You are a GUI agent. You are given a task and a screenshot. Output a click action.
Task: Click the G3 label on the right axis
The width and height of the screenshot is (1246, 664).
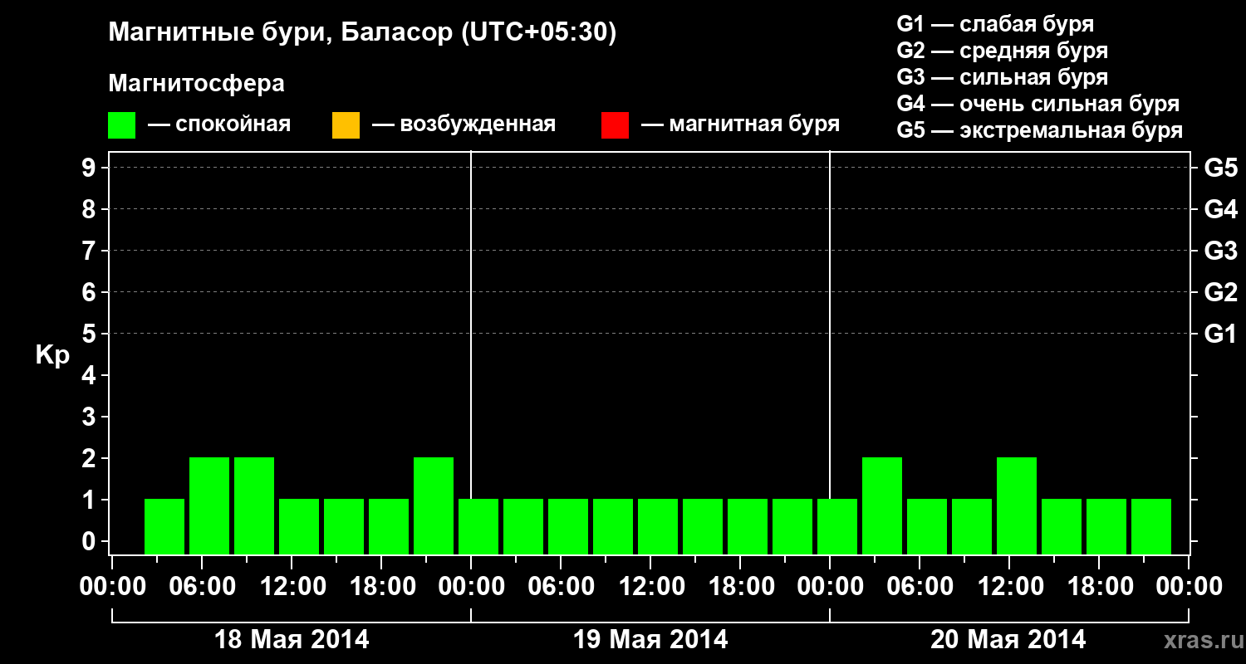tap(1220, 251)
